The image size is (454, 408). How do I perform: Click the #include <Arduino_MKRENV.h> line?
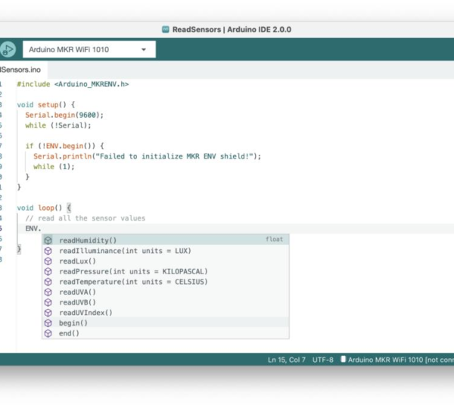click(73, 84)
